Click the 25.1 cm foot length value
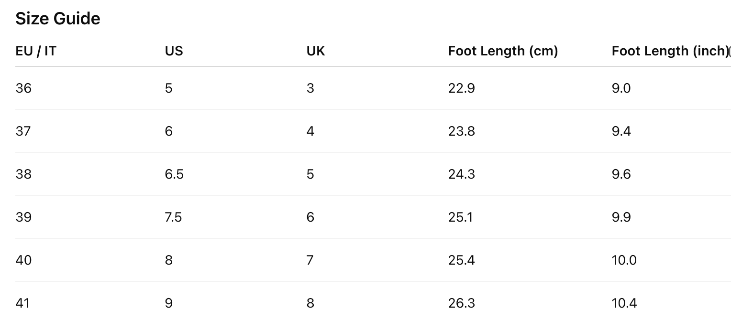731x321 pixels. (460, 217)
